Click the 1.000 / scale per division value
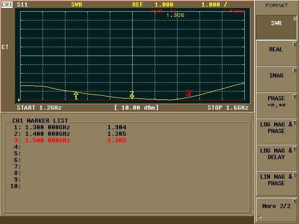 (x=214, y=4)
